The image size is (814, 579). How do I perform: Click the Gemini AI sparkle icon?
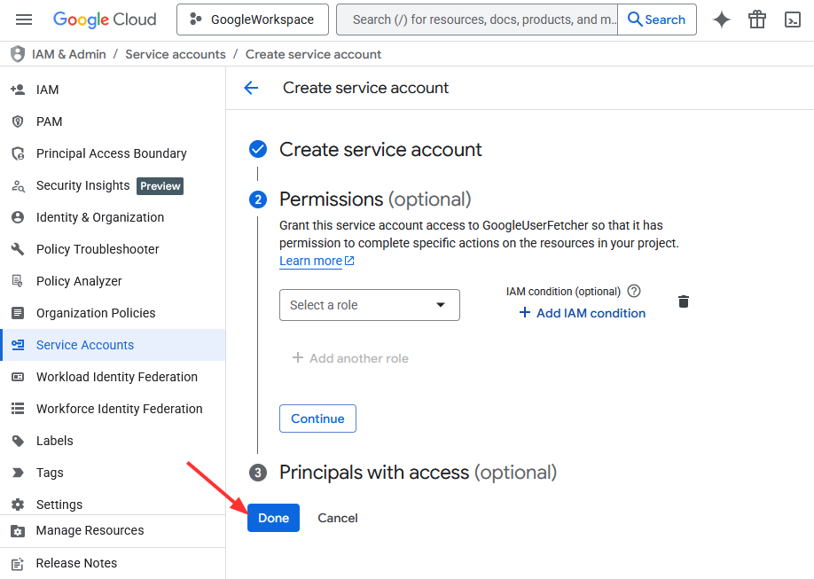[x=722, y=20]
